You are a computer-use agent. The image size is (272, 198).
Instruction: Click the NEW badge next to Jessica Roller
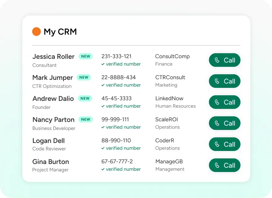click(86, 56)
